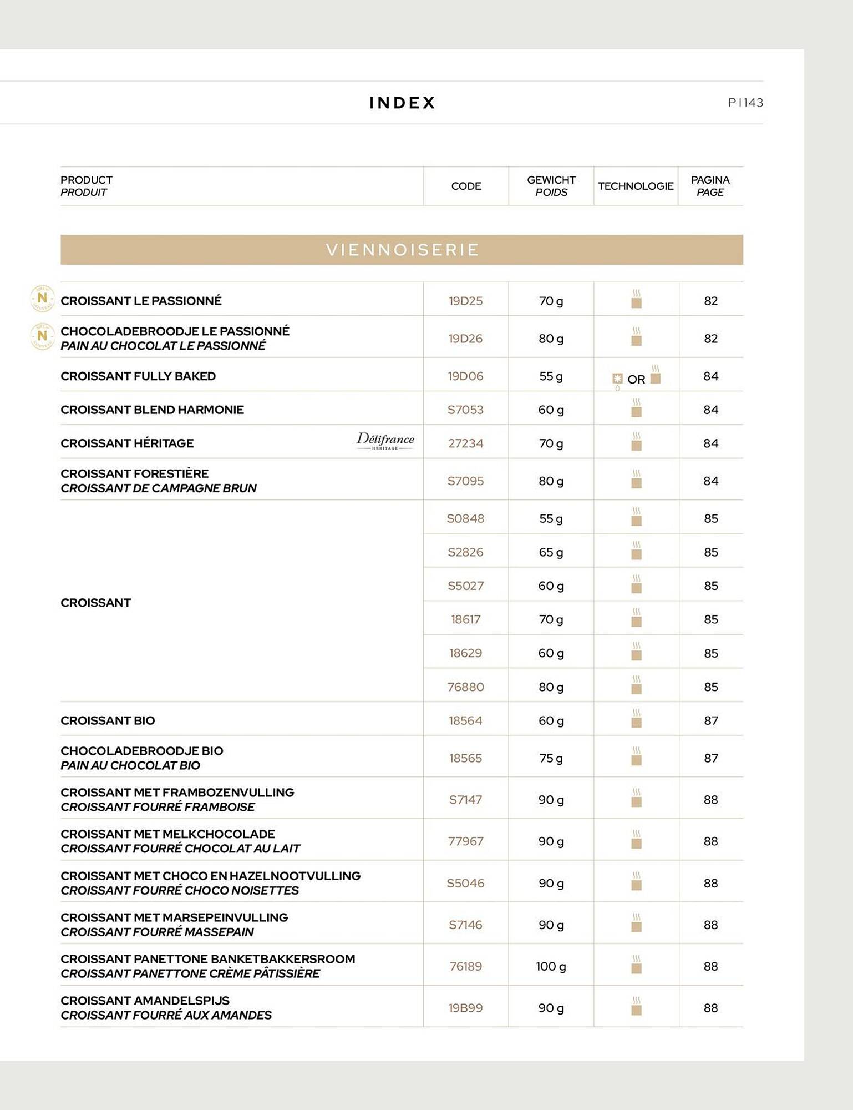Viewport: 853px width, 1110px height.
Task: Click the Délifrance Héritage logo
Action: pos(385,441)
